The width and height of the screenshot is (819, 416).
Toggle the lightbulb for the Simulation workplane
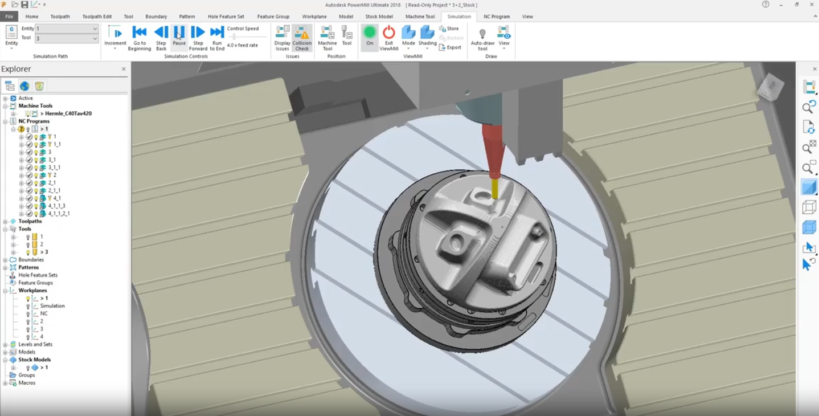pyautogui.click(x=28, y=306)
